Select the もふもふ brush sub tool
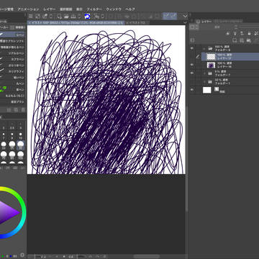This screenshot has width=259, height=259. [x=12, y=96]
